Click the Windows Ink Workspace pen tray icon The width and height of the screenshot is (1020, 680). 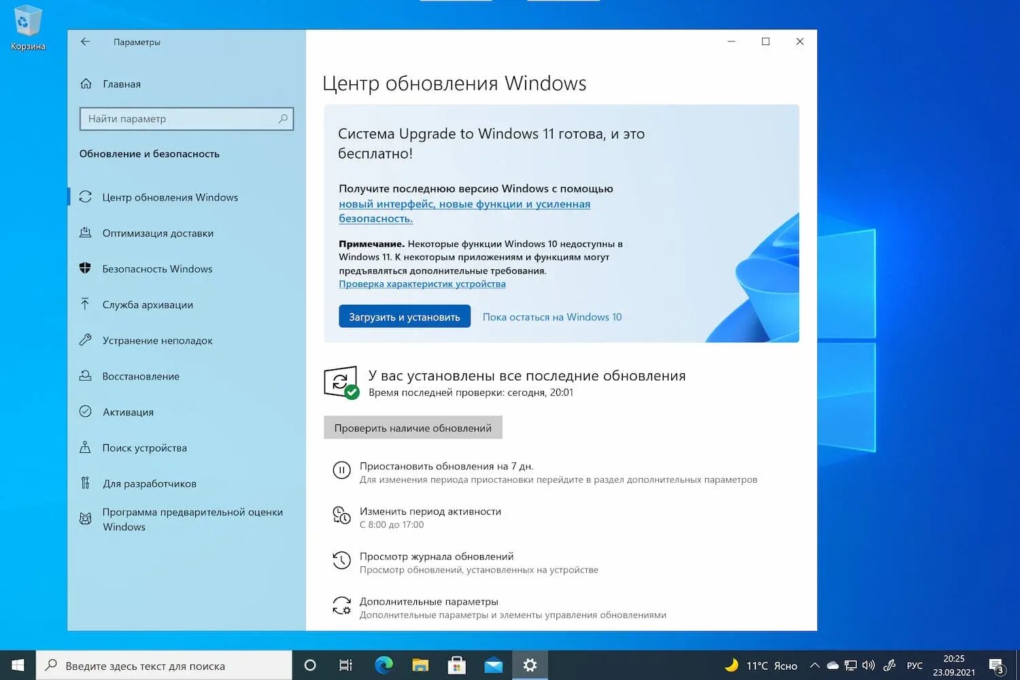click(x=889, y=665)
